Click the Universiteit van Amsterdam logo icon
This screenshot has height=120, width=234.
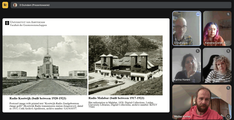pos(7,23)
